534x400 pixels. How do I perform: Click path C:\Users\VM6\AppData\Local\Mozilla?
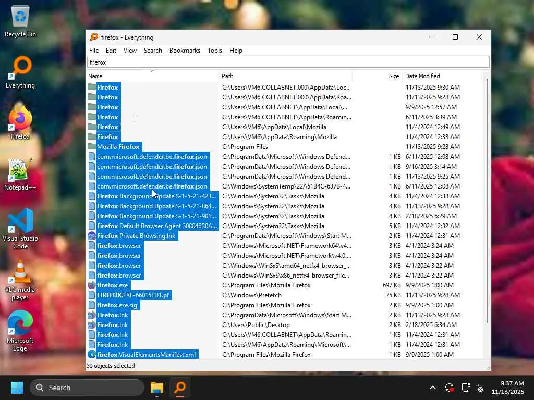274,127
